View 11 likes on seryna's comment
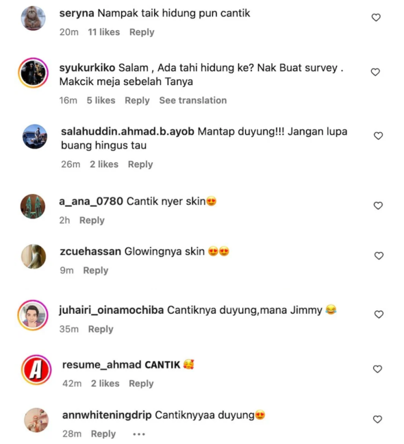The width and height of the screenshot is (404, 444). point(104,32)
